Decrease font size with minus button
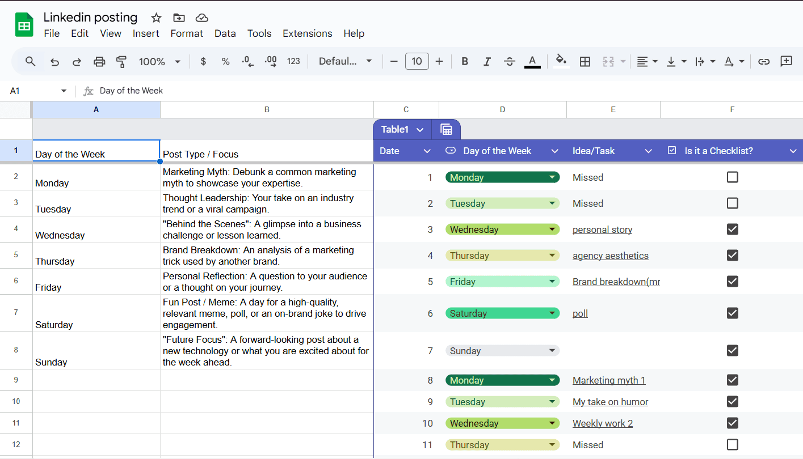803x459 pixels. pos(394,61)
